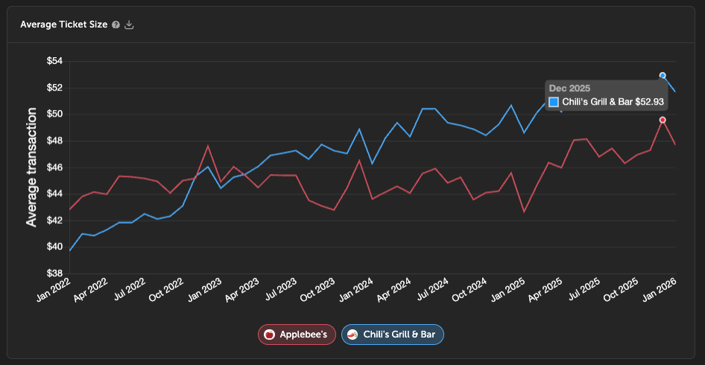Click the blue swatch in the tooltip
Screen dimensions: 705x365
pyautogui.click(x=554, y=102)
